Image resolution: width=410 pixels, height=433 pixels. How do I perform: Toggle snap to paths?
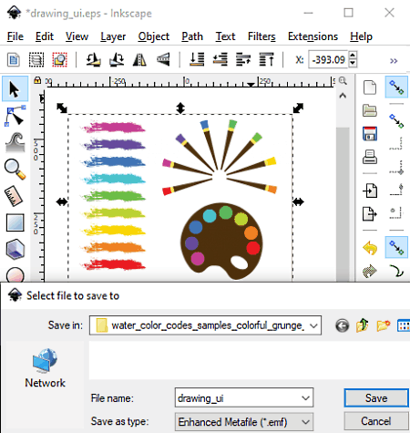click(396, 271)
